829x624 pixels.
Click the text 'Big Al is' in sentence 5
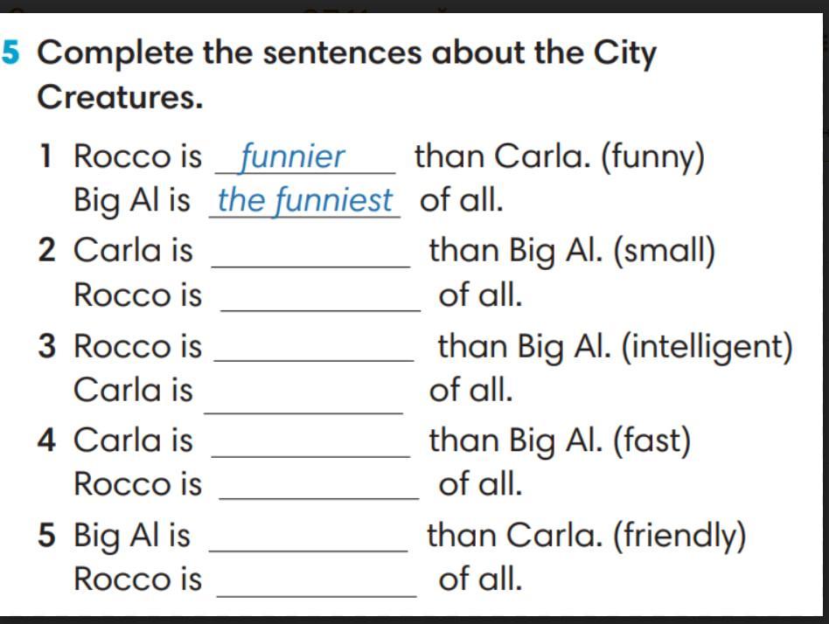pyautogui.click(x=132, y=536)
